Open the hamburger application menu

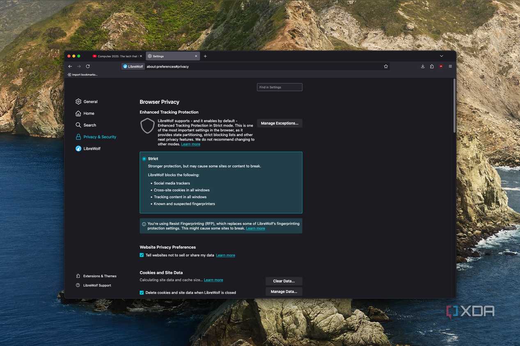(x=450, y=66)
